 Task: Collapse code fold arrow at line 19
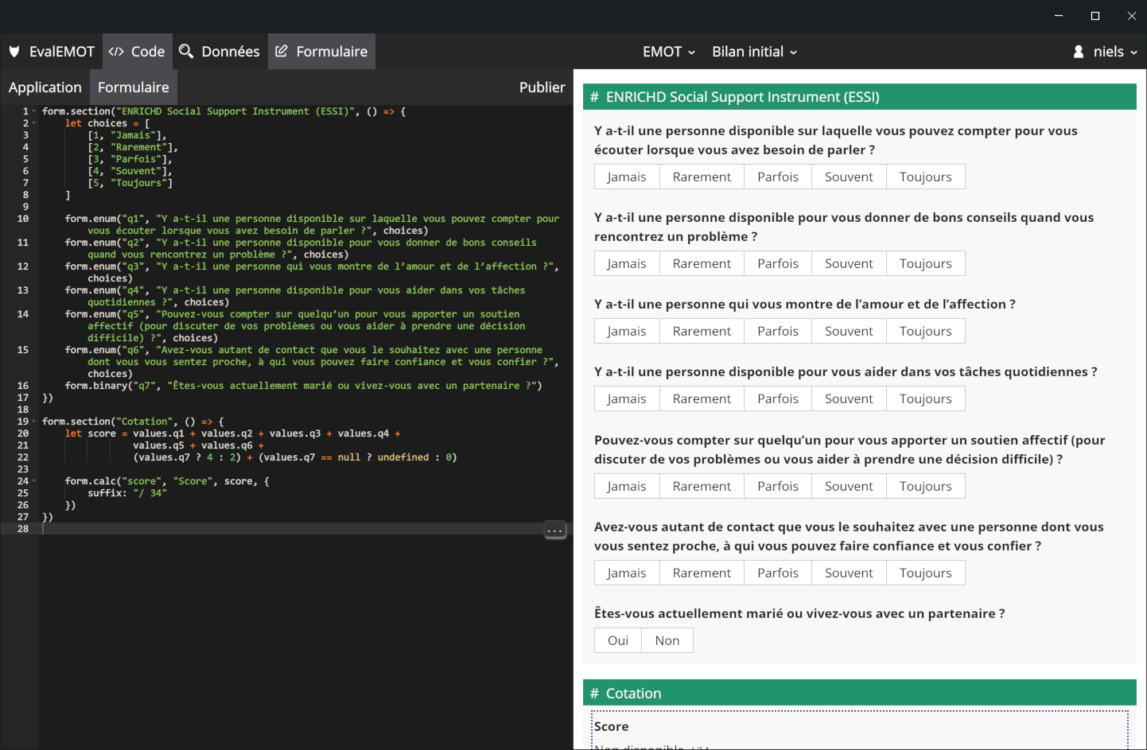coord(33,422)
